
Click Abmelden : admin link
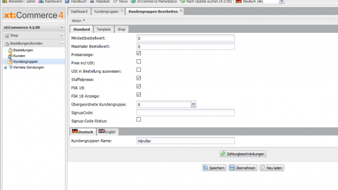[x=19, y=1]
